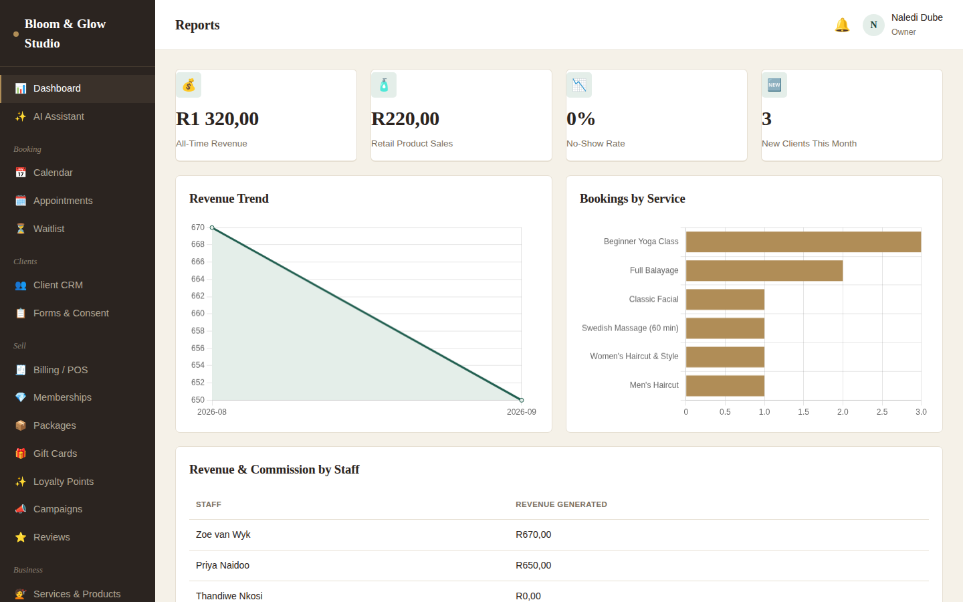Select the Full Balayage bar in chart
Screen dimensions: 963x602
tap(764, 270)
